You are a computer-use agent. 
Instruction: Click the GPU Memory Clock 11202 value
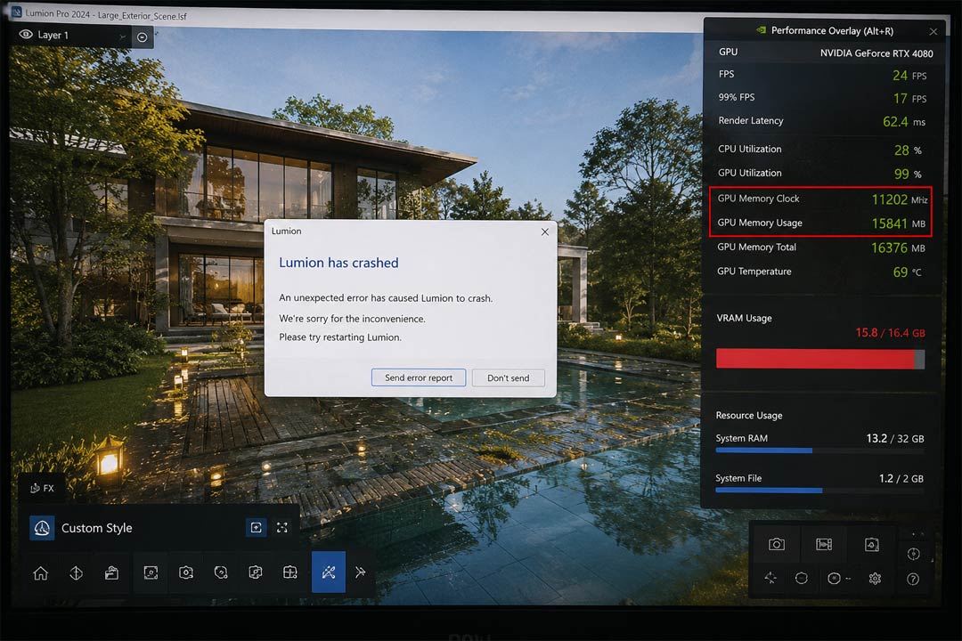click(889, 199)
